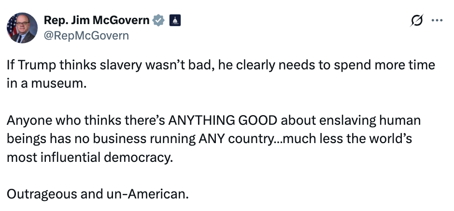The image size is (454, 211).
Task: Open the three-dot More options menu
Action: coord(437,21)
